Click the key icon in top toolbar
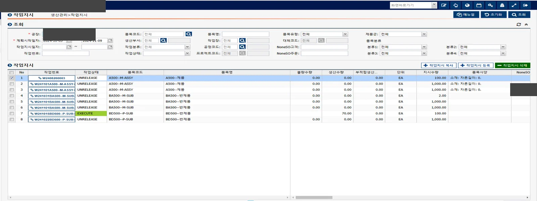Screen dimensions: 537x201 point(490,5)
